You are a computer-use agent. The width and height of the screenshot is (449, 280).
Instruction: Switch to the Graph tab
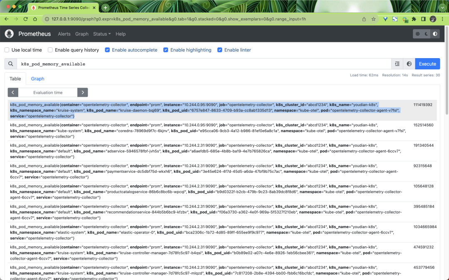[37, 79]
